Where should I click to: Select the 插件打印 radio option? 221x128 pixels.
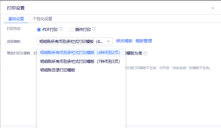72,29
